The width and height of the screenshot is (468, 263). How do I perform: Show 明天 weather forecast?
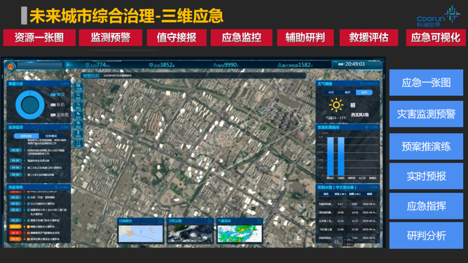(x=348, y=93)
